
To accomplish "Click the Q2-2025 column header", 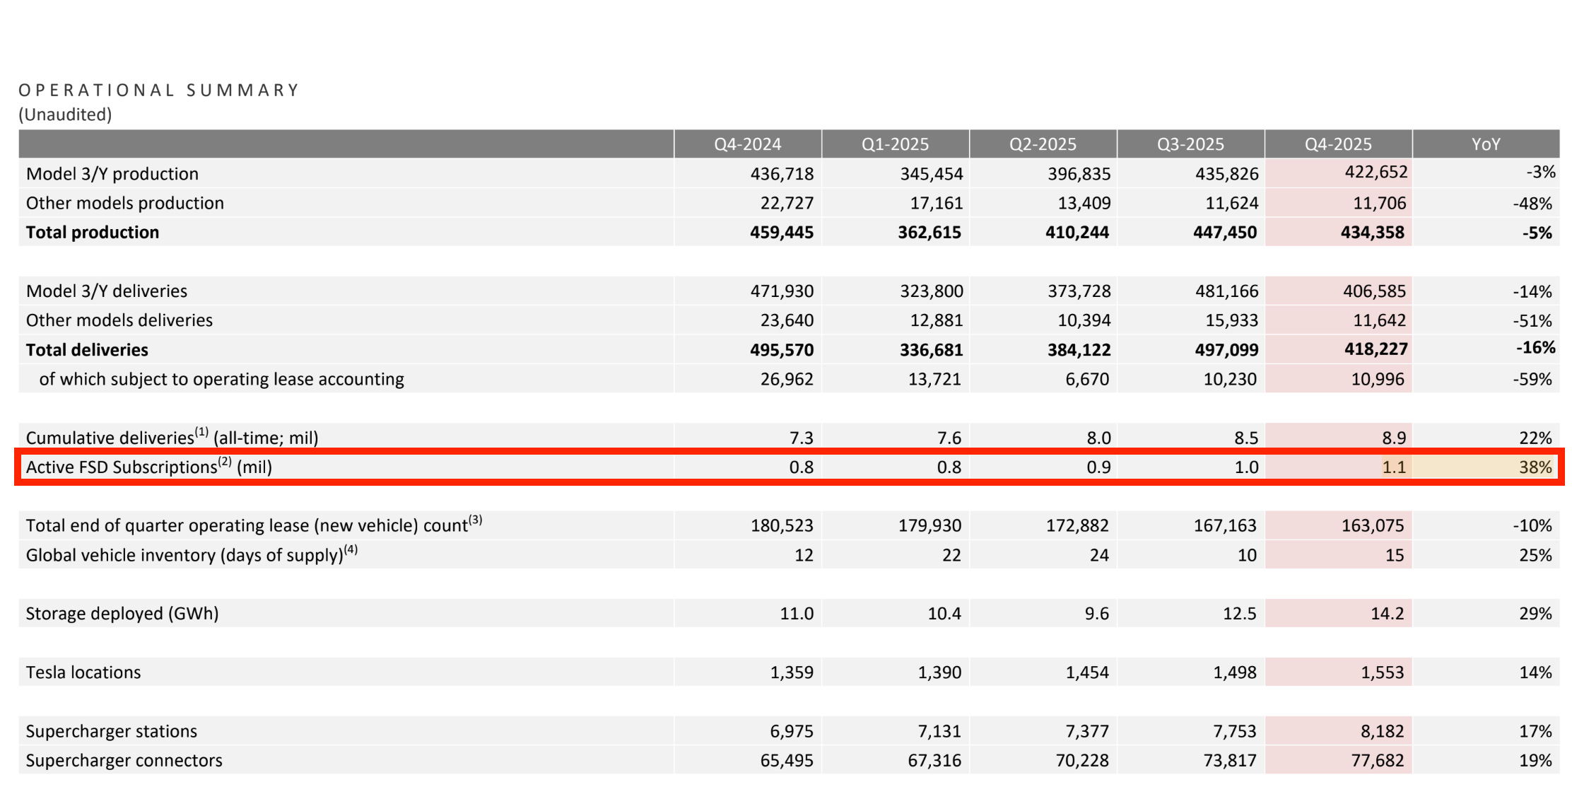I will pyautogui.click(x=1043, y=144).
